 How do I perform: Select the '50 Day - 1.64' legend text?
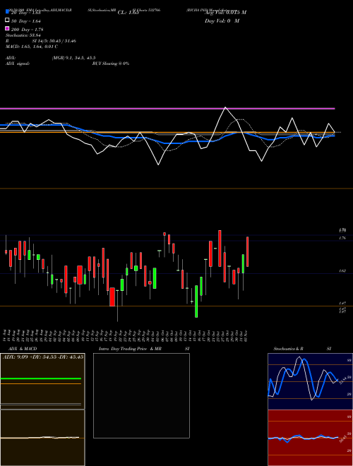(x=26, y=21)
